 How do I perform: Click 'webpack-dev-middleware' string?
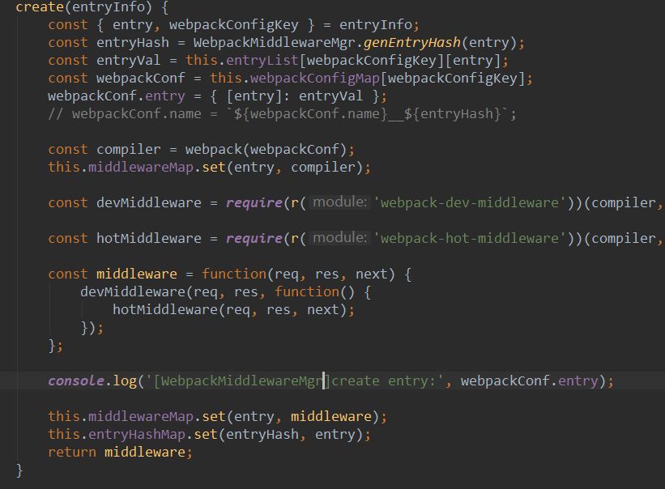pyautogui.click(x=470, y=202)
